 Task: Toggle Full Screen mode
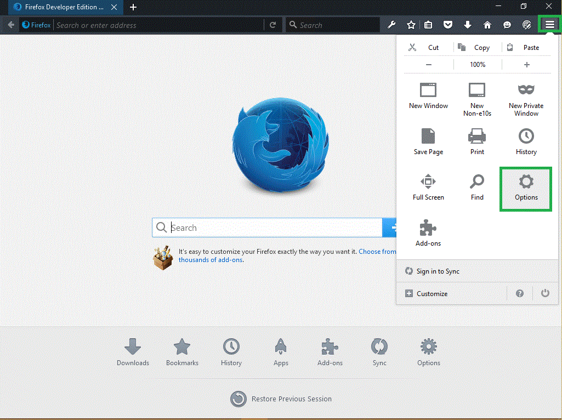point(428,188)
